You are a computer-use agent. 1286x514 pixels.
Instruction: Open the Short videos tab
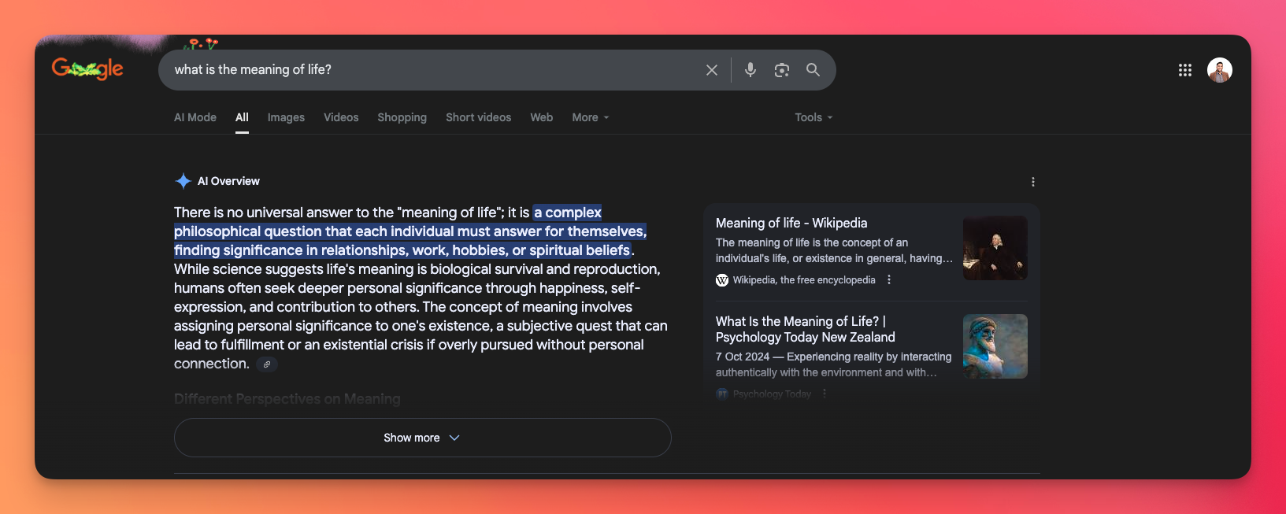click(479, 117)
